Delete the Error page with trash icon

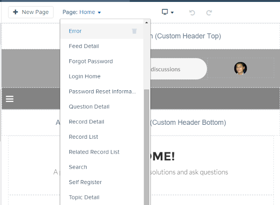(134, 31)
